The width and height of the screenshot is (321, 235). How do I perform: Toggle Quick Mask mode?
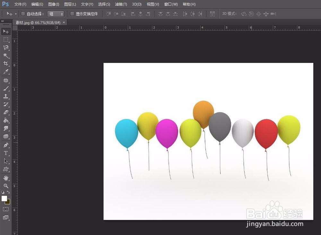[6, 209]
